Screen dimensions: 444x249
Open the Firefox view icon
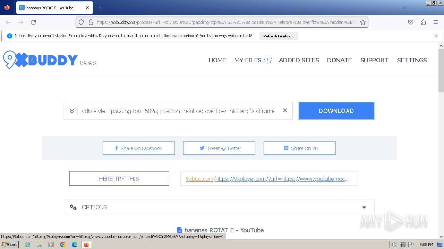pos(7,8)
